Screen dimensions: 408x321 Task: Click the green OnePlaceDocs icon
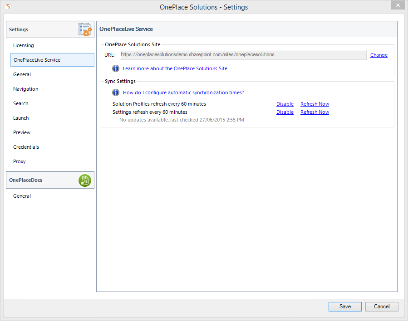[85, 180]
